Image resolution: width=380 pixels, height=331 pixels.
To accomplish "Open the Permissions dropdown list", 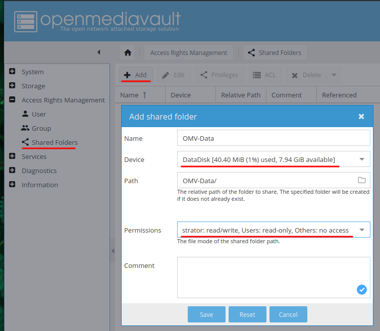I will pos(362,230).
